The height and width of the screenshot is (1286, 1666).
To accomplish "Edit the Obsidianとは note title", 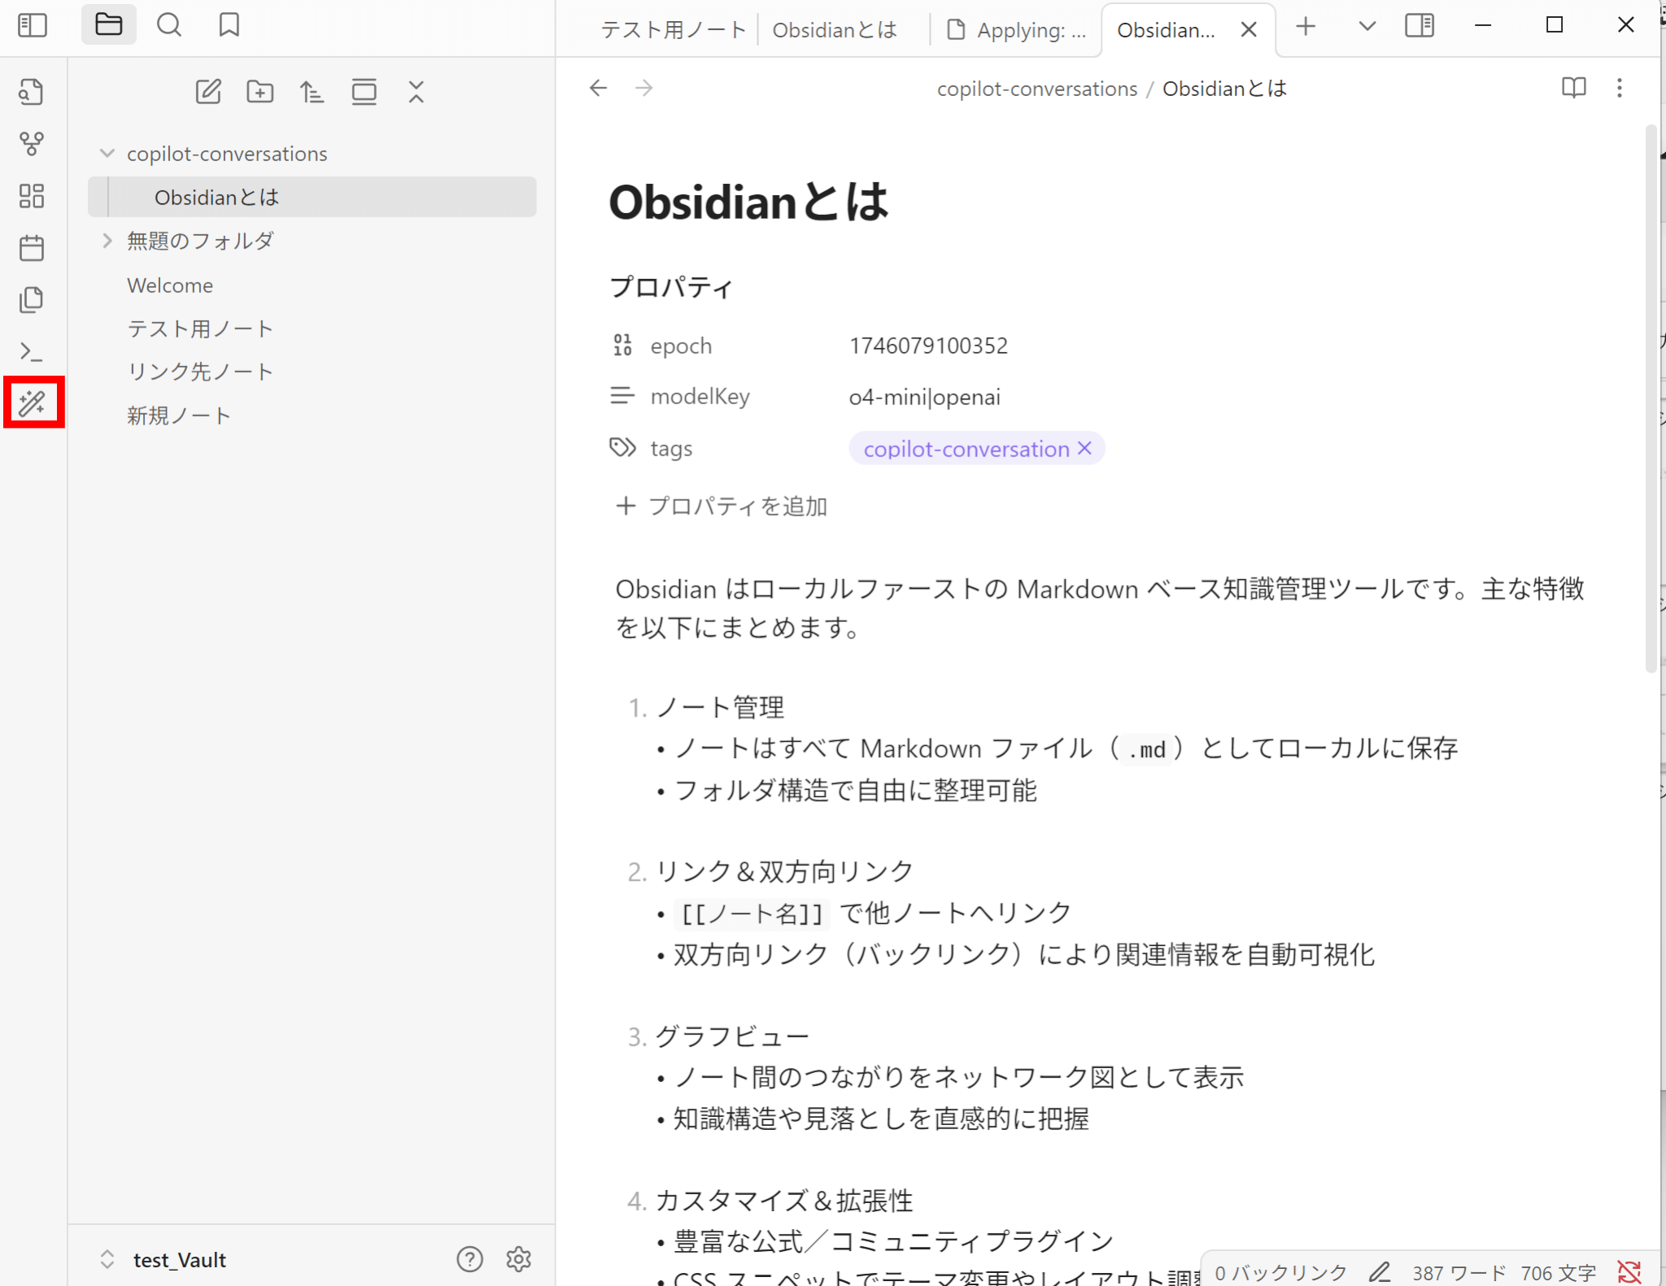I will point(748,202).
